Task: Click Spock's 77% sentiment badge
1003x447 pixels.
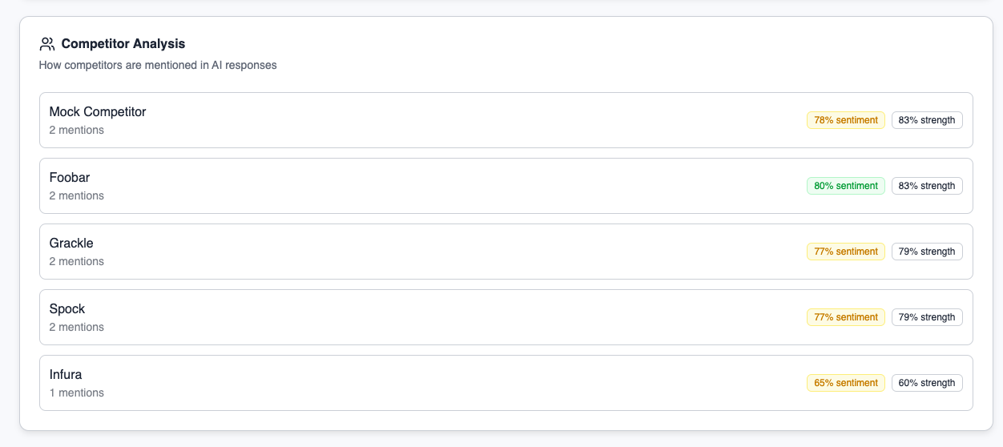Action: click(x=845, y=317)
